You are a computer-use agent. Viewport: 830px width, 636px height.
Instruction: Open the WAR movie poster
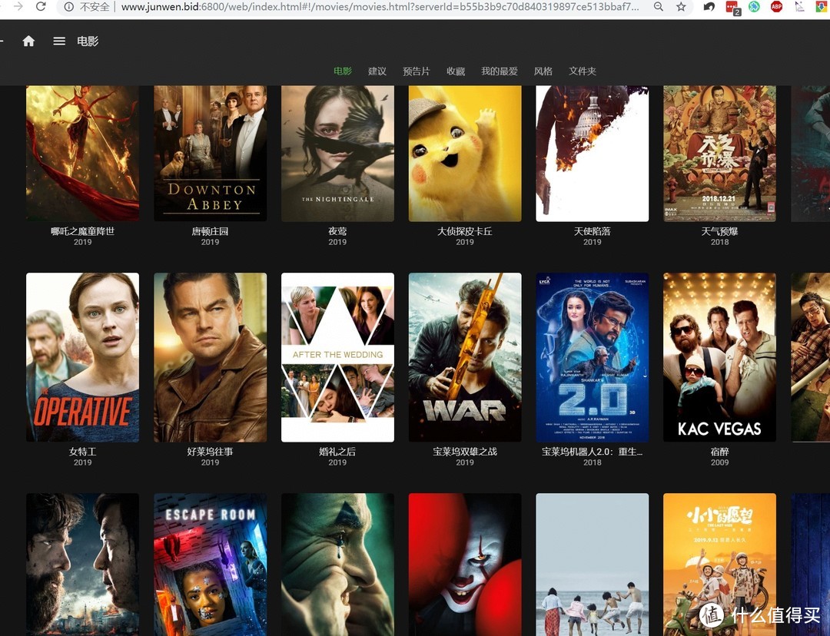point(465,357)
